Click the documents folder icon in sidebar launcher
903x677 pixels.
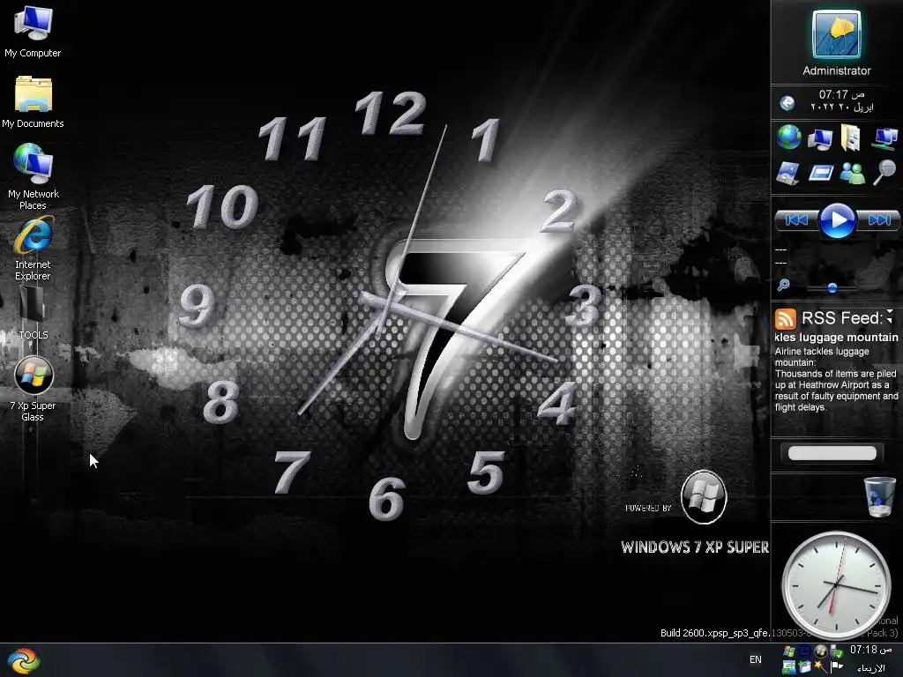pyautogui.click(x=851, y=138)
